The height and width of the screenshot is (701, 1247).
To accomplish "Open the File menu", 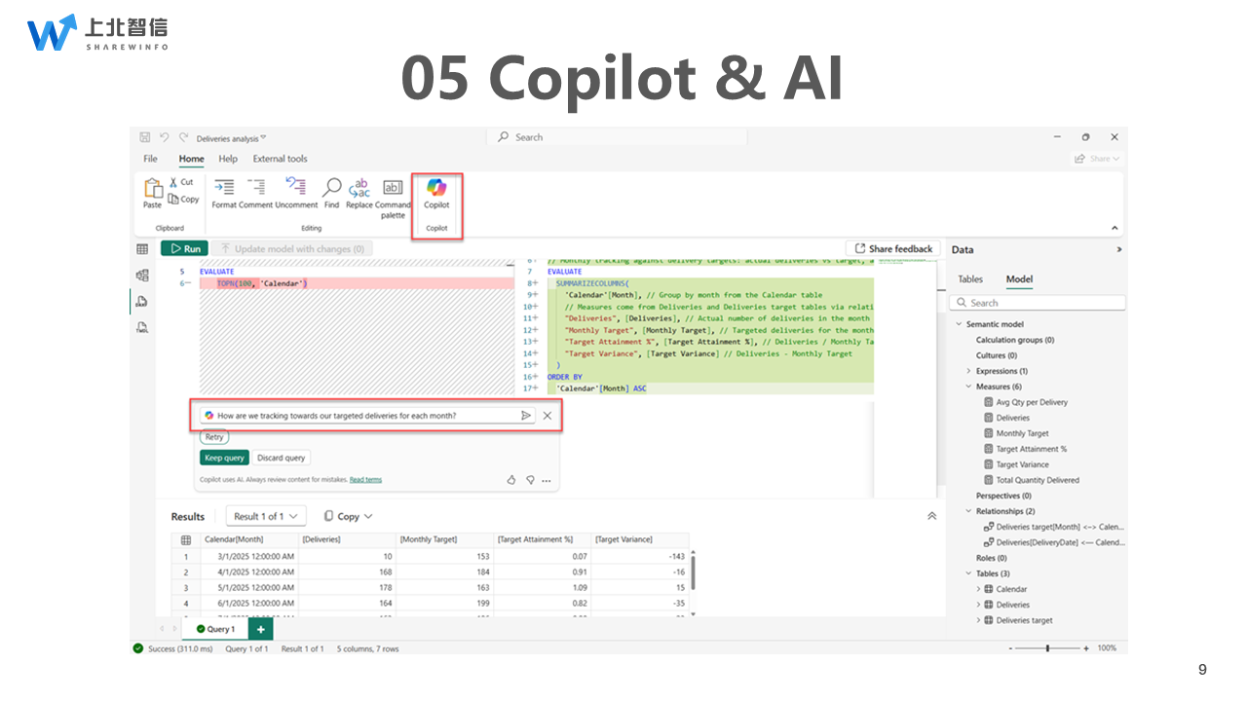I will [150, 159].
